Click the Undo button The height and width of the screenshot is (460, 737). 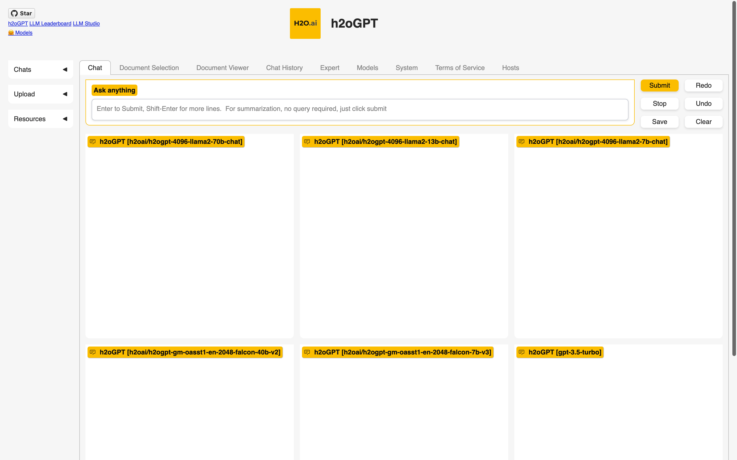coord(703,103)
